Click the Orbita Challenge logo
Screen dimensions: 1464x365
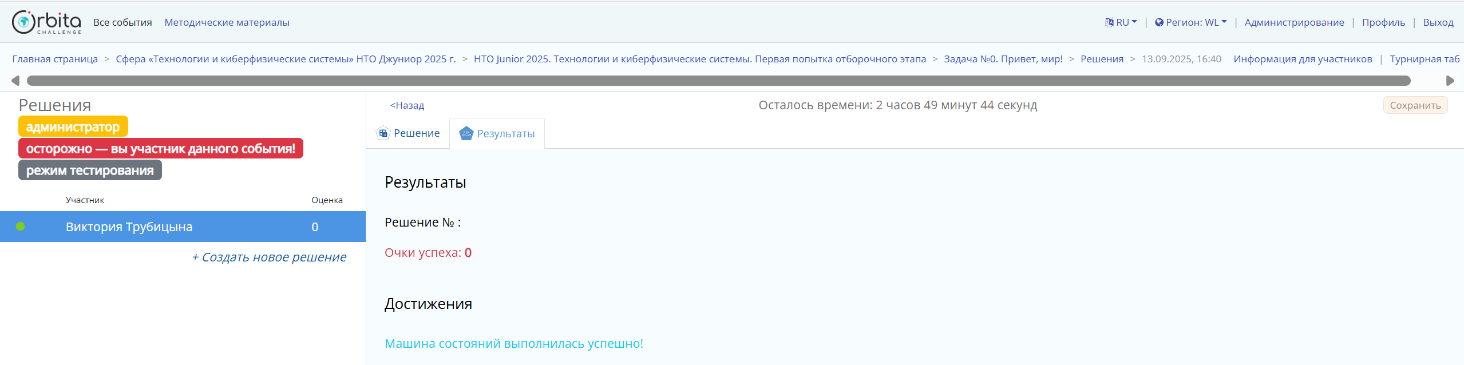(x=46, y=22)
